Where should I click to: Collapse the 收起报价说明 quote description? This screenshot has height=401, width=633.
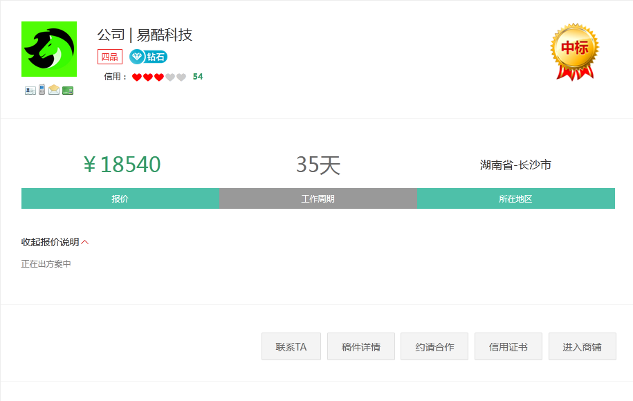click(x=55, y=242)
